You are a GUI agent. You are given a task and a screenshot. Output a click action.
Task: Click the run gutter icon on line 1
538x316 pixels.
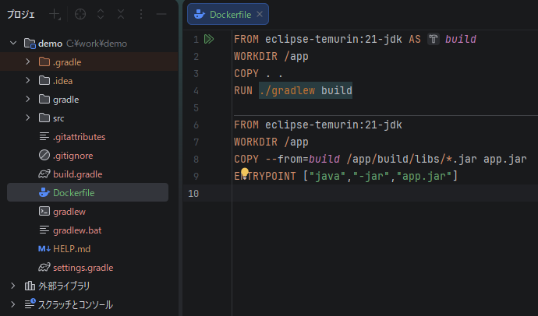tap(209, 39)
